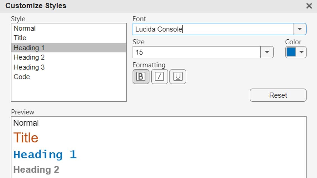This screenshot has height=178, width=317.
Task: Open the Color picker dropdown arrow
Action: click(302, 52)
